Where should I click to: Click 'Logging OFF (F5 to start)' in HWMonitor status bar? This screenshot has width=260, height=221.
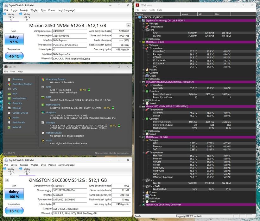(189, 216)
